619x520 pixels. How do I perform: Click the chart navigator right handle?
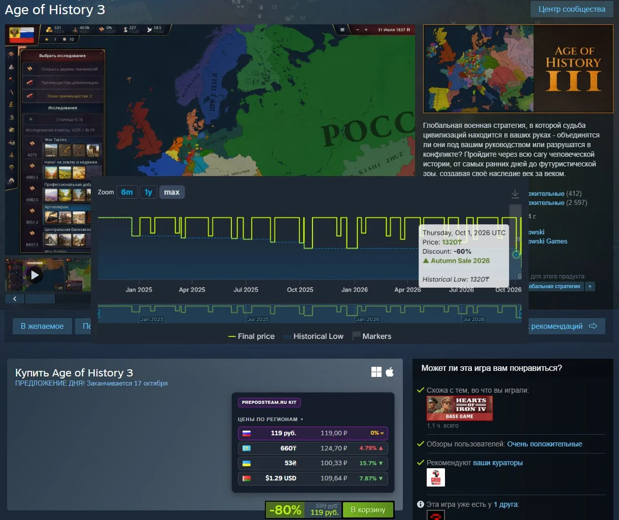(x=521, y=314)
